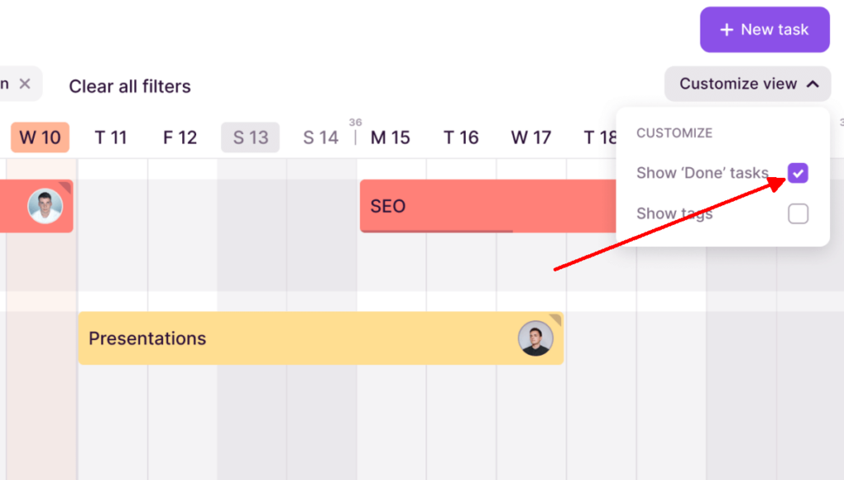The height and width of the screenshot is (480, 844).
Task: Remove the active filter chip via its X icon
Action: (x=25, y=83)
